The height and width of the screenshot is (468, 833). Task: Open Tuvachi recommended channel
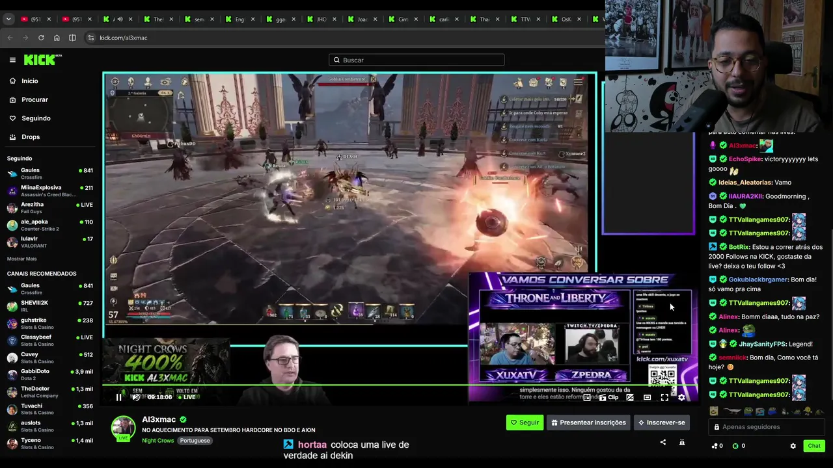coord(49,409)
